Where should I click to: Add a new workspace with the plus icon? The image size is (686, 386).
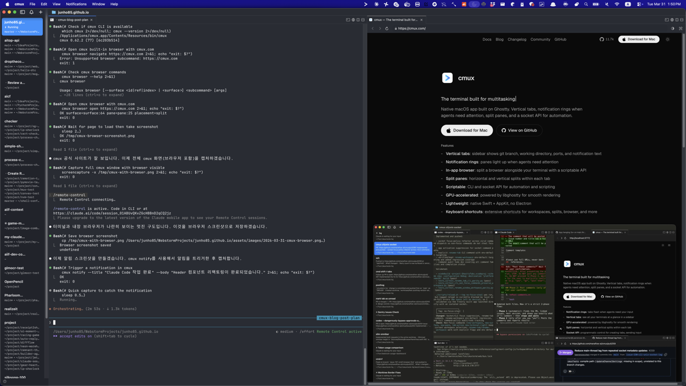point(41,12)
